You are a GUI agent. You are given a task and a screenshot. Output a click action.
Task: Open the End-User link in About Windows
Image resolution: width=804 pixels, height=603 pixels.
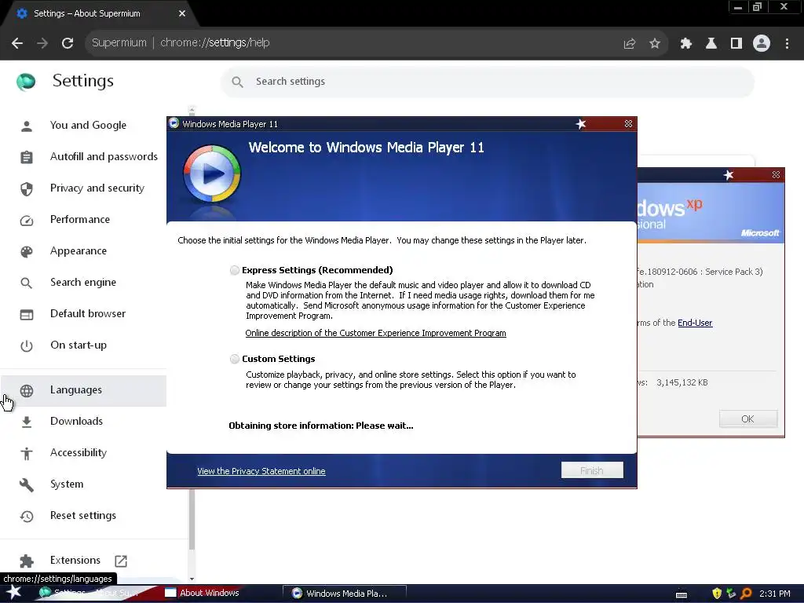coord(695,323)
